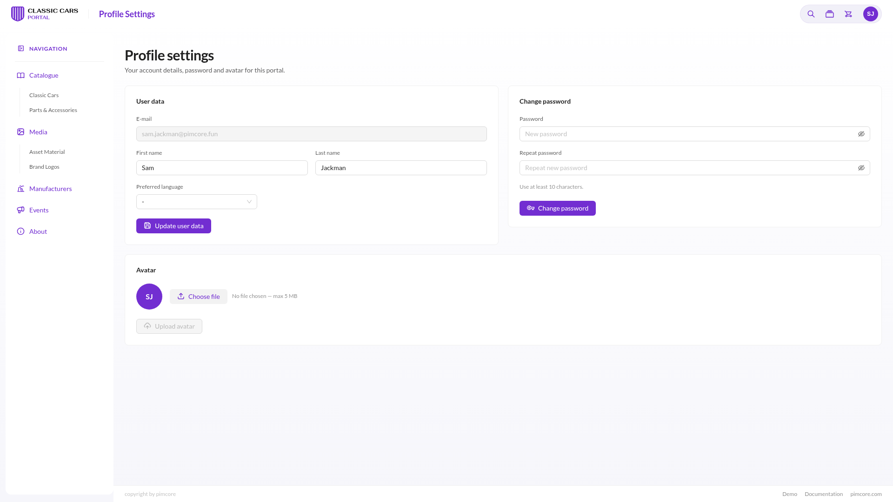Open Parts & Accessories in sidebar
Viewport: 893px width, 502px height.
click(x=53, y=110)
